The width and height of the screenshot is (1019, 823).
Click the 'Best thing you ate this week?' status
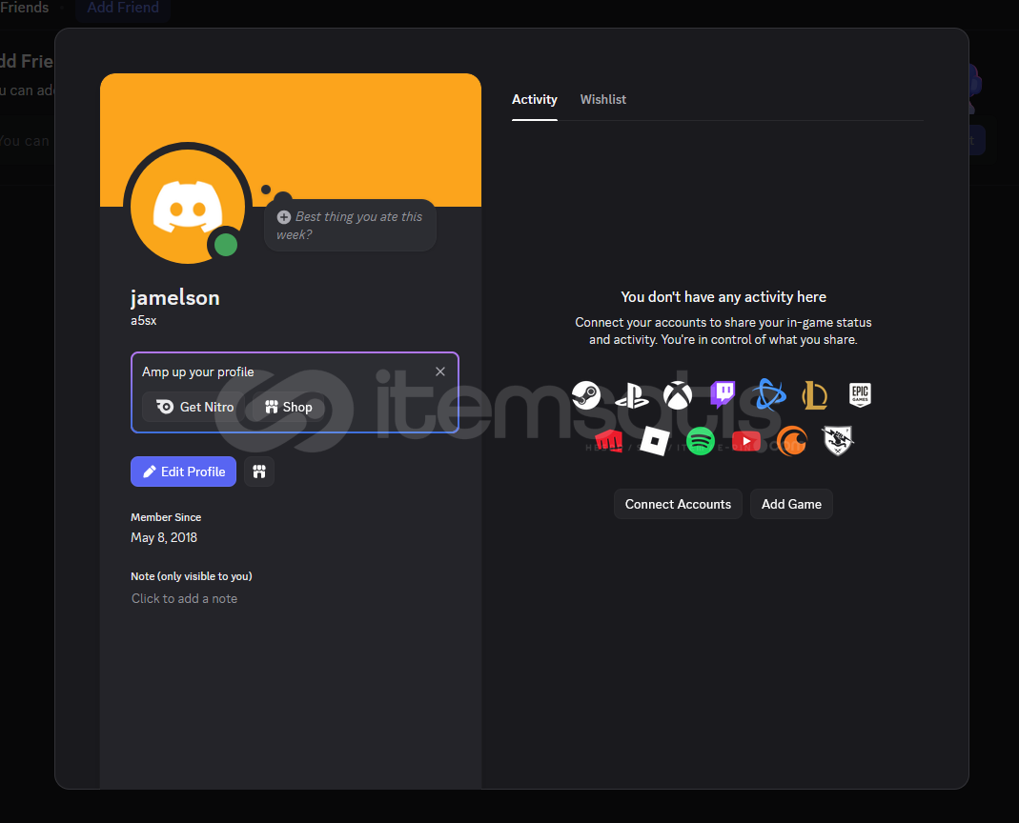[350, 226]
